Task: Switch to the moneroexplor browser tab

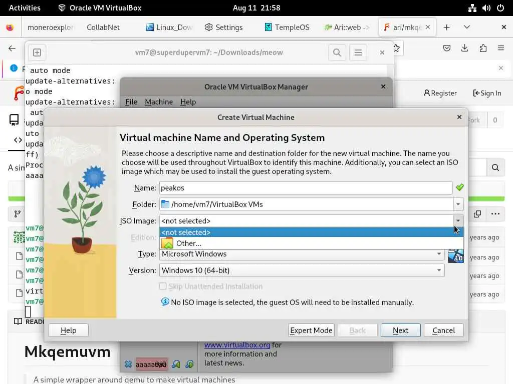Action: coord(50,27)
